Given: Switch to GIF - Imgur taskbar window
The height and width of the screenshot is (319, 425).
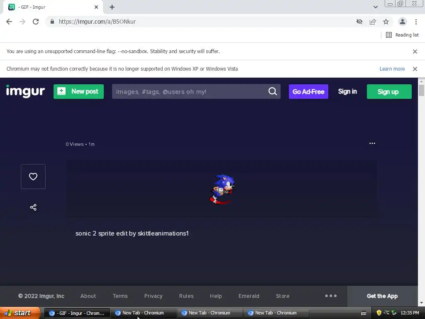Looking at the screenshot, I should click(77, 313).
